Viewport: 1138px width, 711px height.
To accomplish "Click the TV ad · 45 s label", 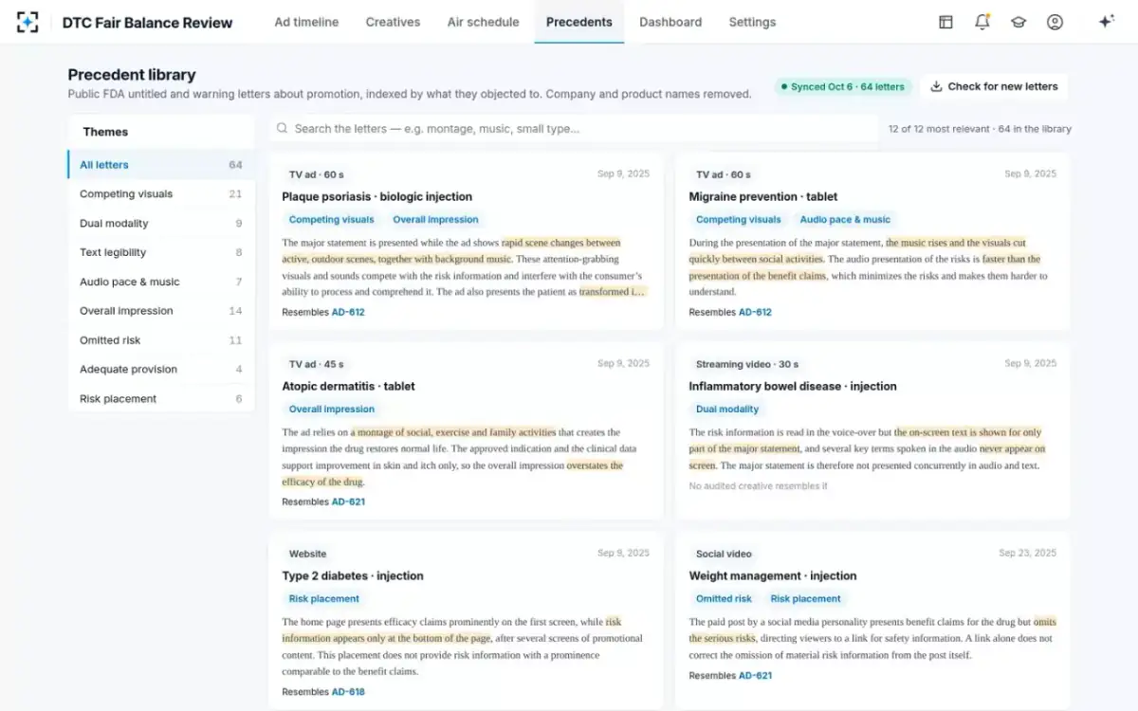I will point(316,364).
